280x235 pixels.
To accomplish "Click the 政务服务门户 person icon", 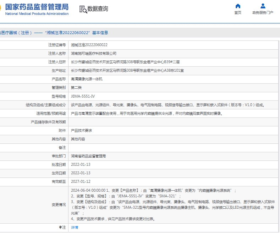I will (263, 6).
